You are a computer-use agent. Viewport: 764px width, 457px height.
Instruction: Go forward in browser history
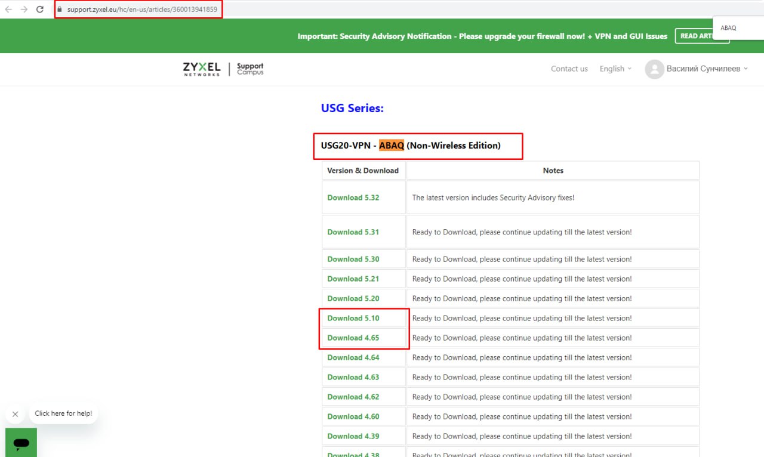click(x=24, y=10)
